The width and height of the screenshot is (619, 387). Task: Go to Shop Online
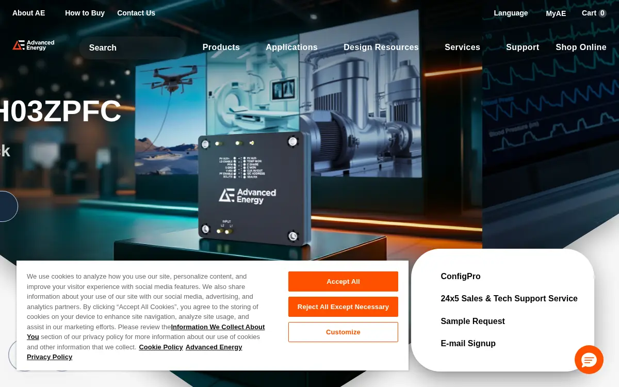point(581,47)
